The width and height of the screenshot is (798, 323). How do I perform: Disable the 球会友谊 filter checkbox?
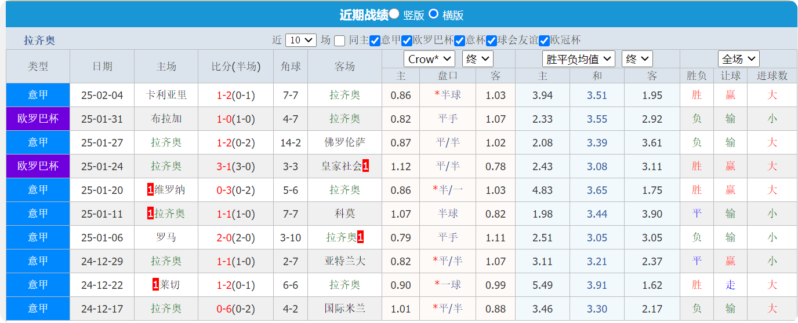coord(491,41)
